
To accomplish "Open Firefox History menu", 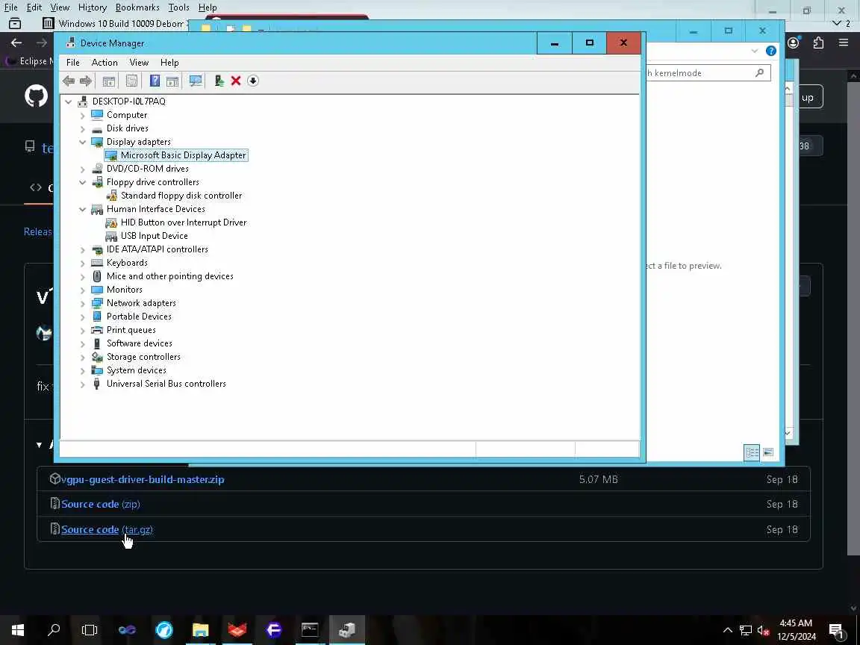I will click(92, 7).
